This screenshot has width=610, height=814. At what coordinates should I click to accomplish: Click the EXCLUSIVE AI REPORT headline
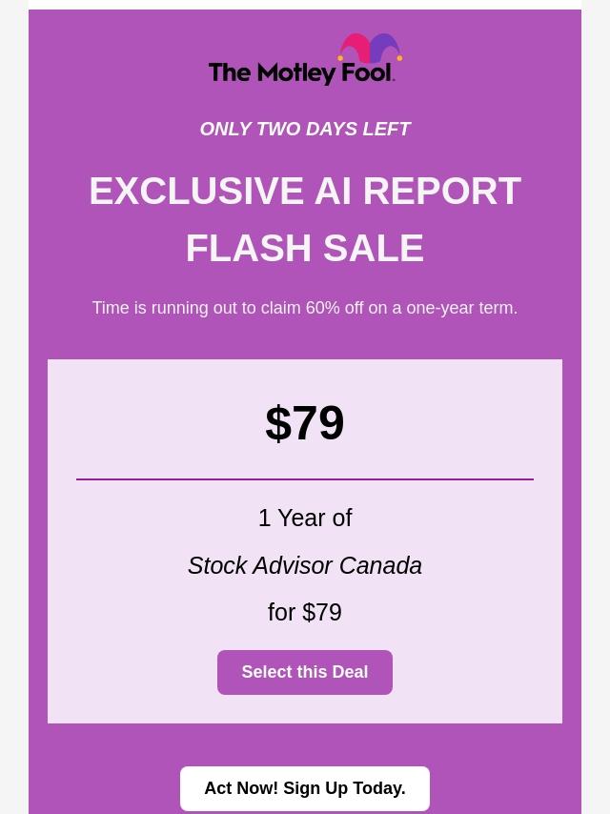305,191
